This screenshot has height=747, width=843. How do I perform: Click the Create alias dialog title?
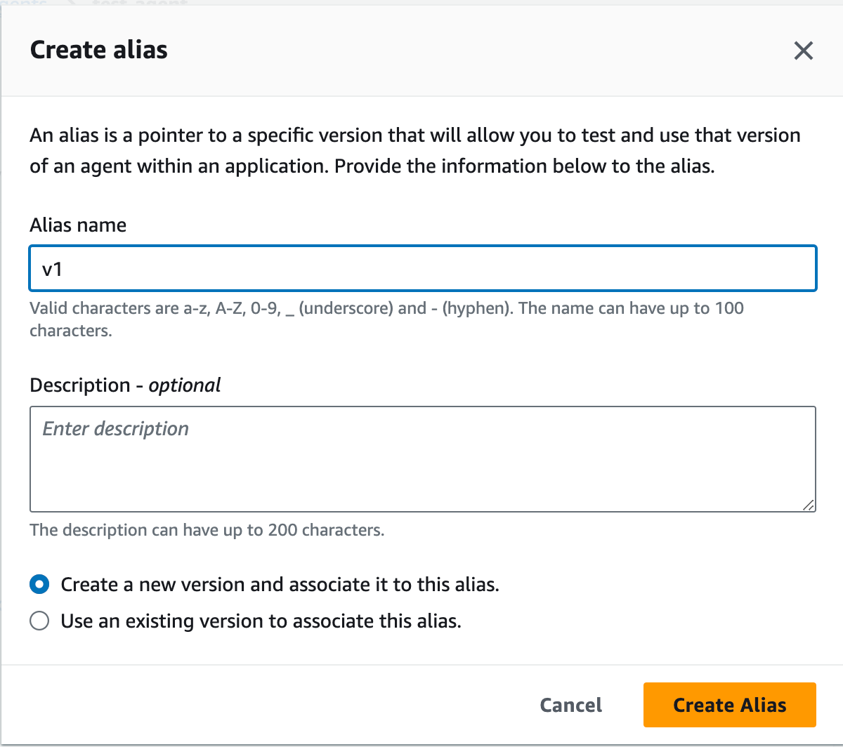click(x=98, y=49)
